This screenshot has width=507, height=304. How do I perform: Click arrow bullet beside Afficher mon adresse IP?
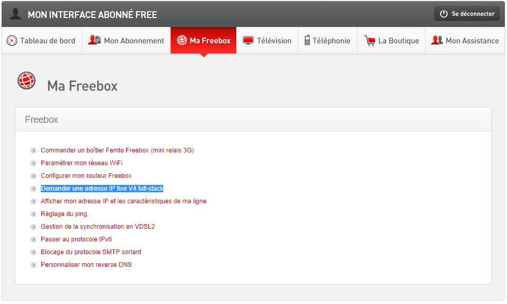(33, 201)
